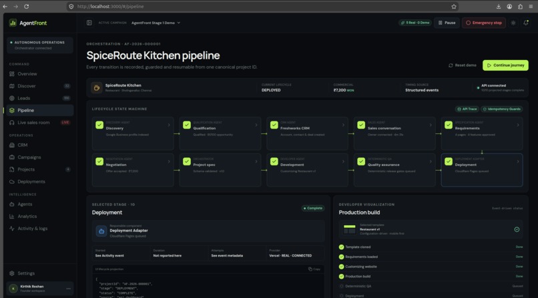The image size is (538, 298).
Task: Click the browser back arrow
Action: pyautogui.click(x=5, y=6)
